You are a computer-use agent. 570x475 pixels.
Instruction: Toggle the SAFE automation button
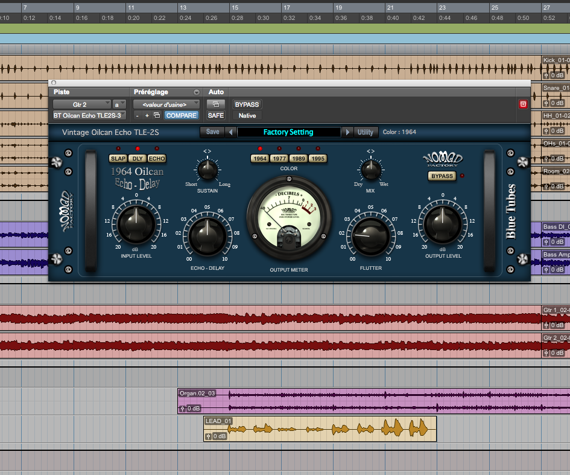[216, 115]
